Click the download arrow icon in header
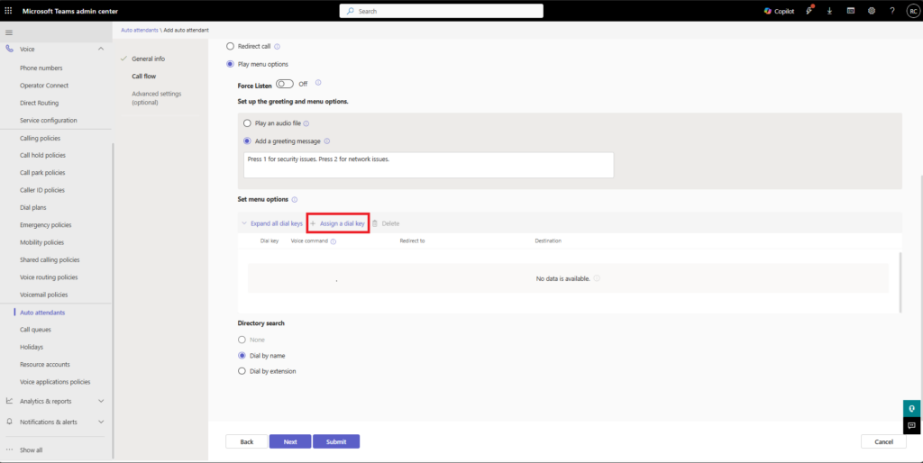 [x=829, y=11]
